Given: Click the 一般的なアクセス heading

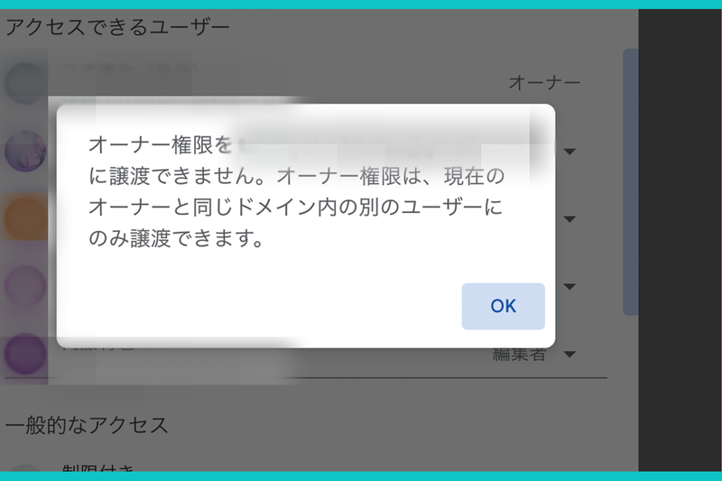Looking at the screenshot, I should [x=87, y=425].
